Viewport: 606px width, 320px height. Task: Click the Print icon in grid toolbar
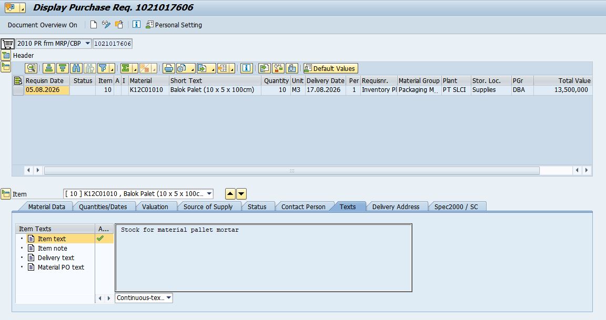coord(168,68)
